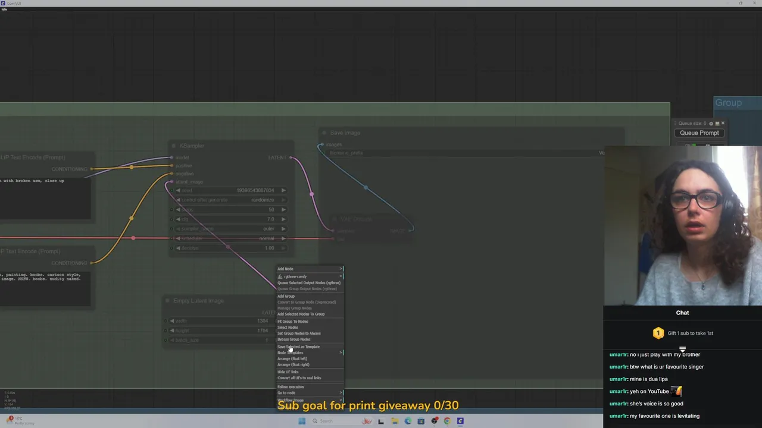Open OBS Studio from taskbar
Viewport: 762px width, 428px height.
pyautogui.click(x=434, y=421)
